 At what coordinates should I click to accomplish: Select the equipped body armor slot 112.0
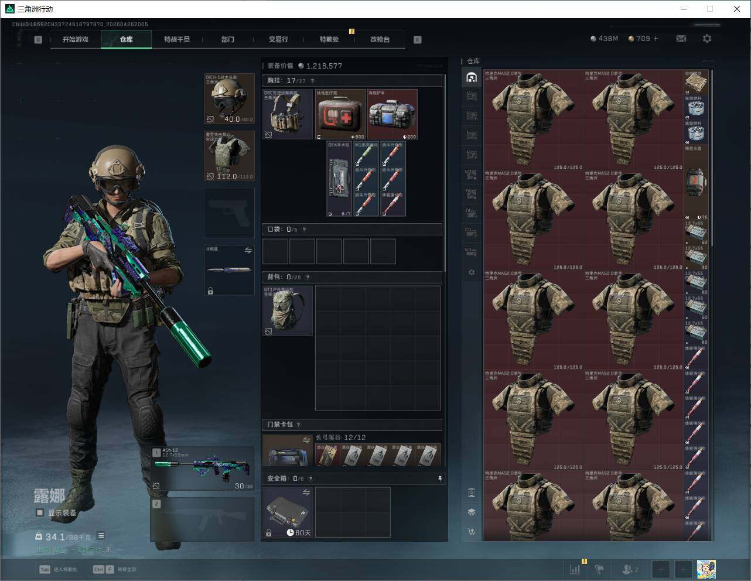[x=230, y=156]
